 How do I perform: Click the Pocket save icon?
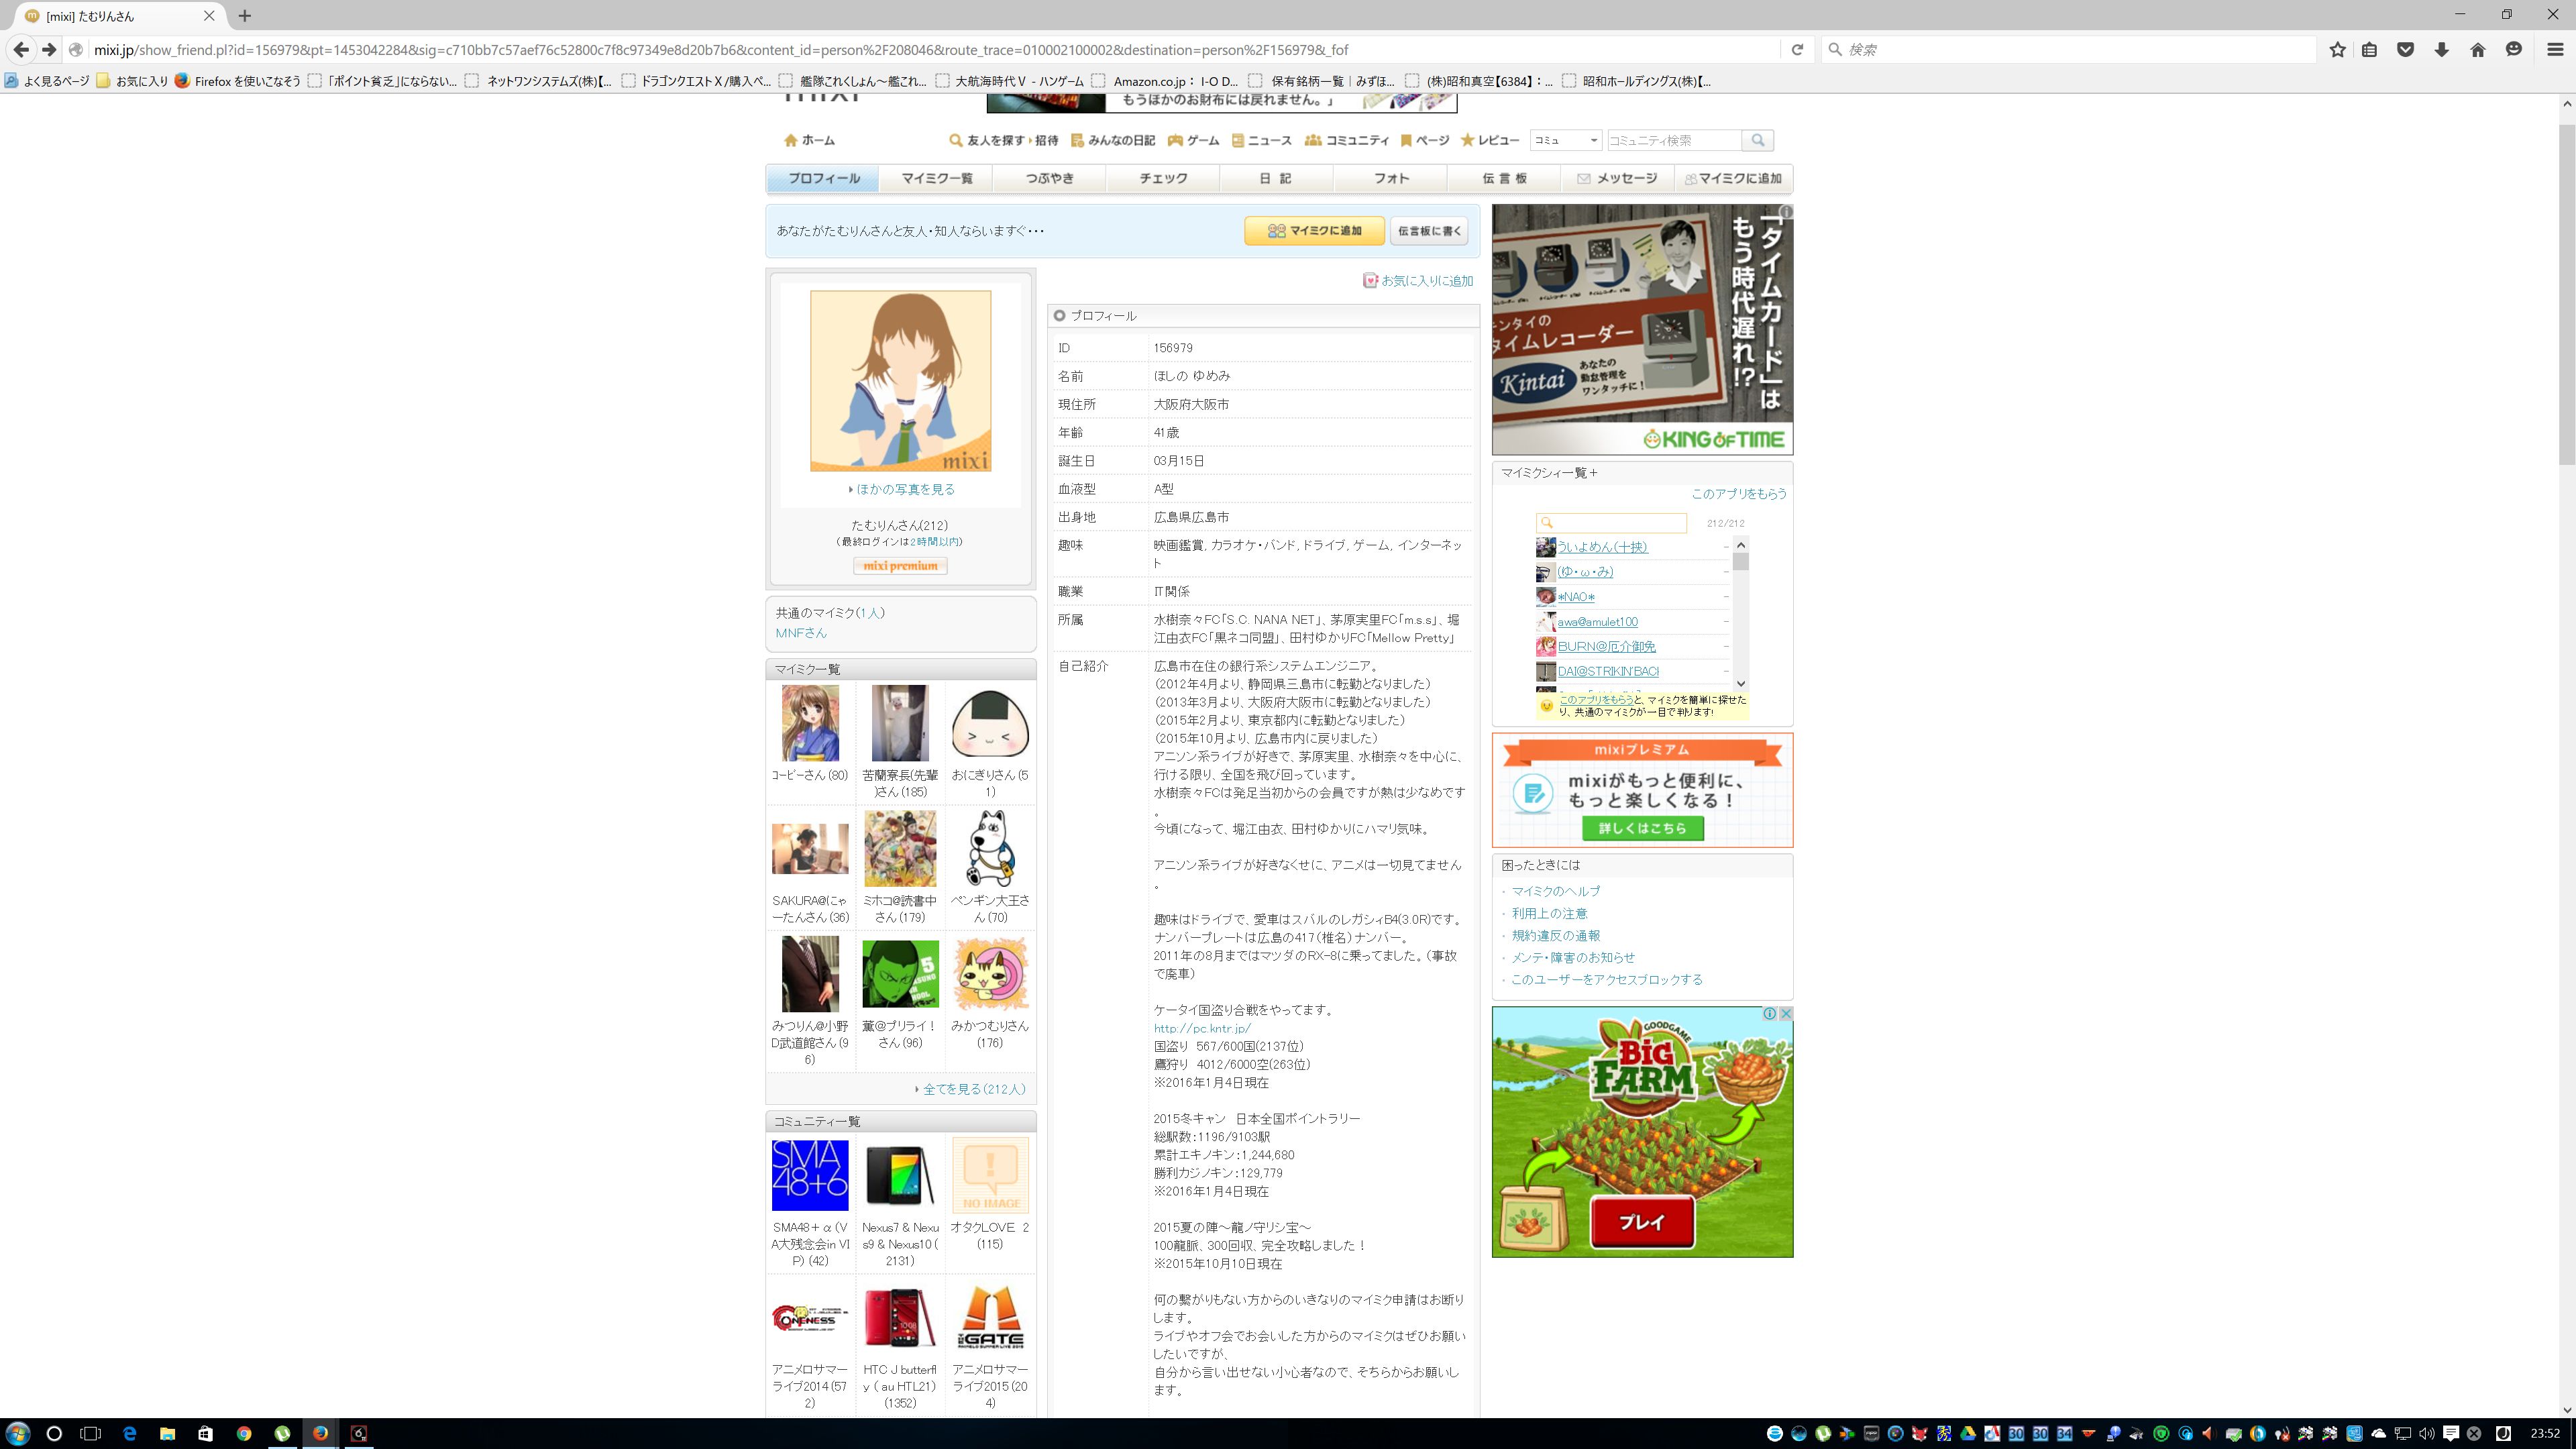point(2405,50)
